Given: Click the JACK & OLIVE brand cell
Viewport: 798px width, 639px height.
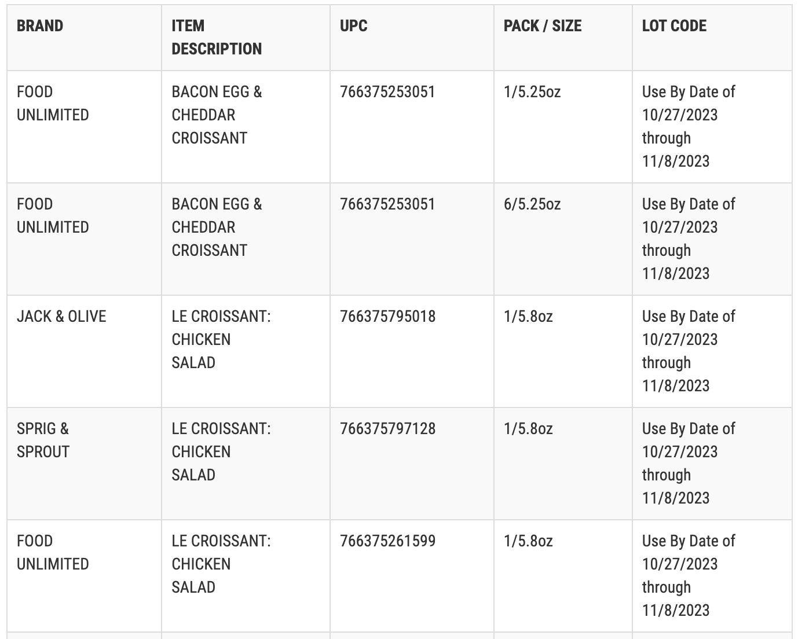Looking at the screenshot, I should (x=84, y=351).
